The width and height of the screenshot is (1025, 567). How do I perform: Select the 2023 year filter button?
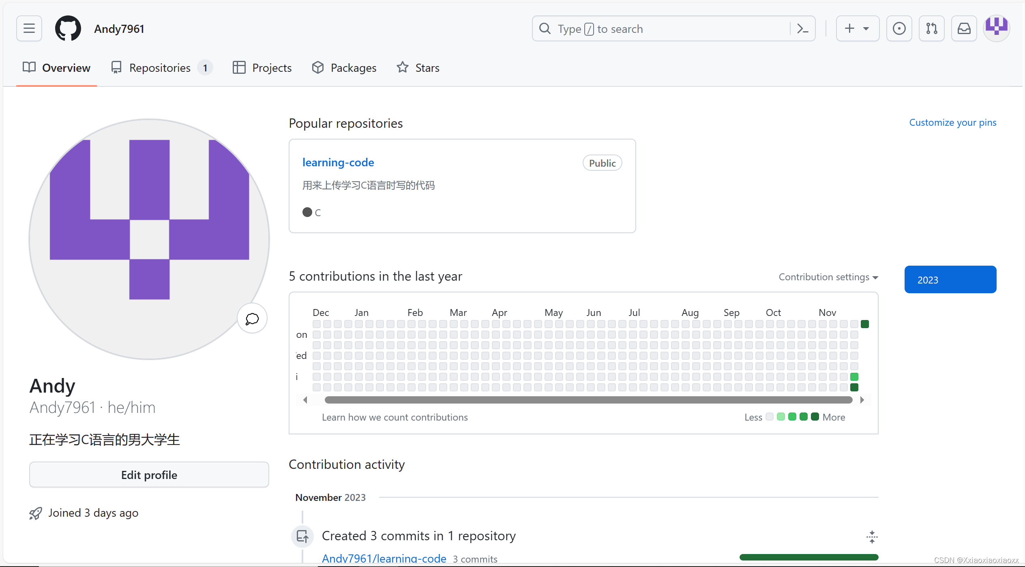(x=950, y=280)
